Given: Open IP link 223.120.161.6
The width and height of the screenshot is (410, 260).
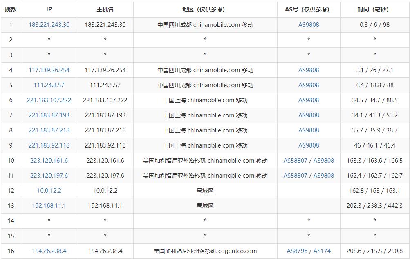Looking at the screenshot, I should (x=49, y=161).
